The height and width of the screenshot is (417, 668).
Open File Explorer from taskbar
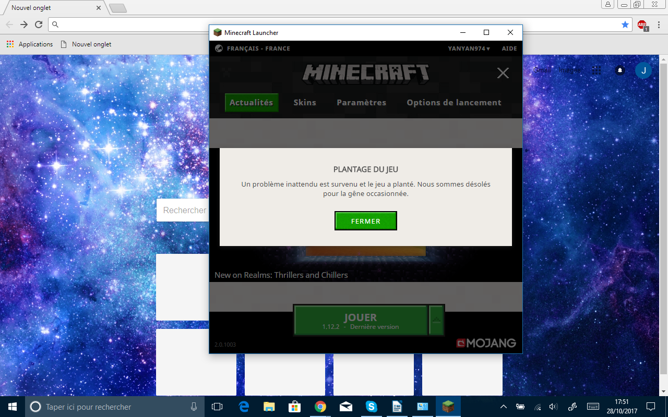(x=269, y=407)
